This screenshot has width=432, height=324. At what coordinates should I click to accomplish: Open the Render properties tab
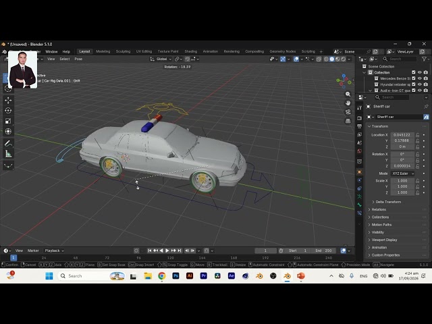pos(359,118)
